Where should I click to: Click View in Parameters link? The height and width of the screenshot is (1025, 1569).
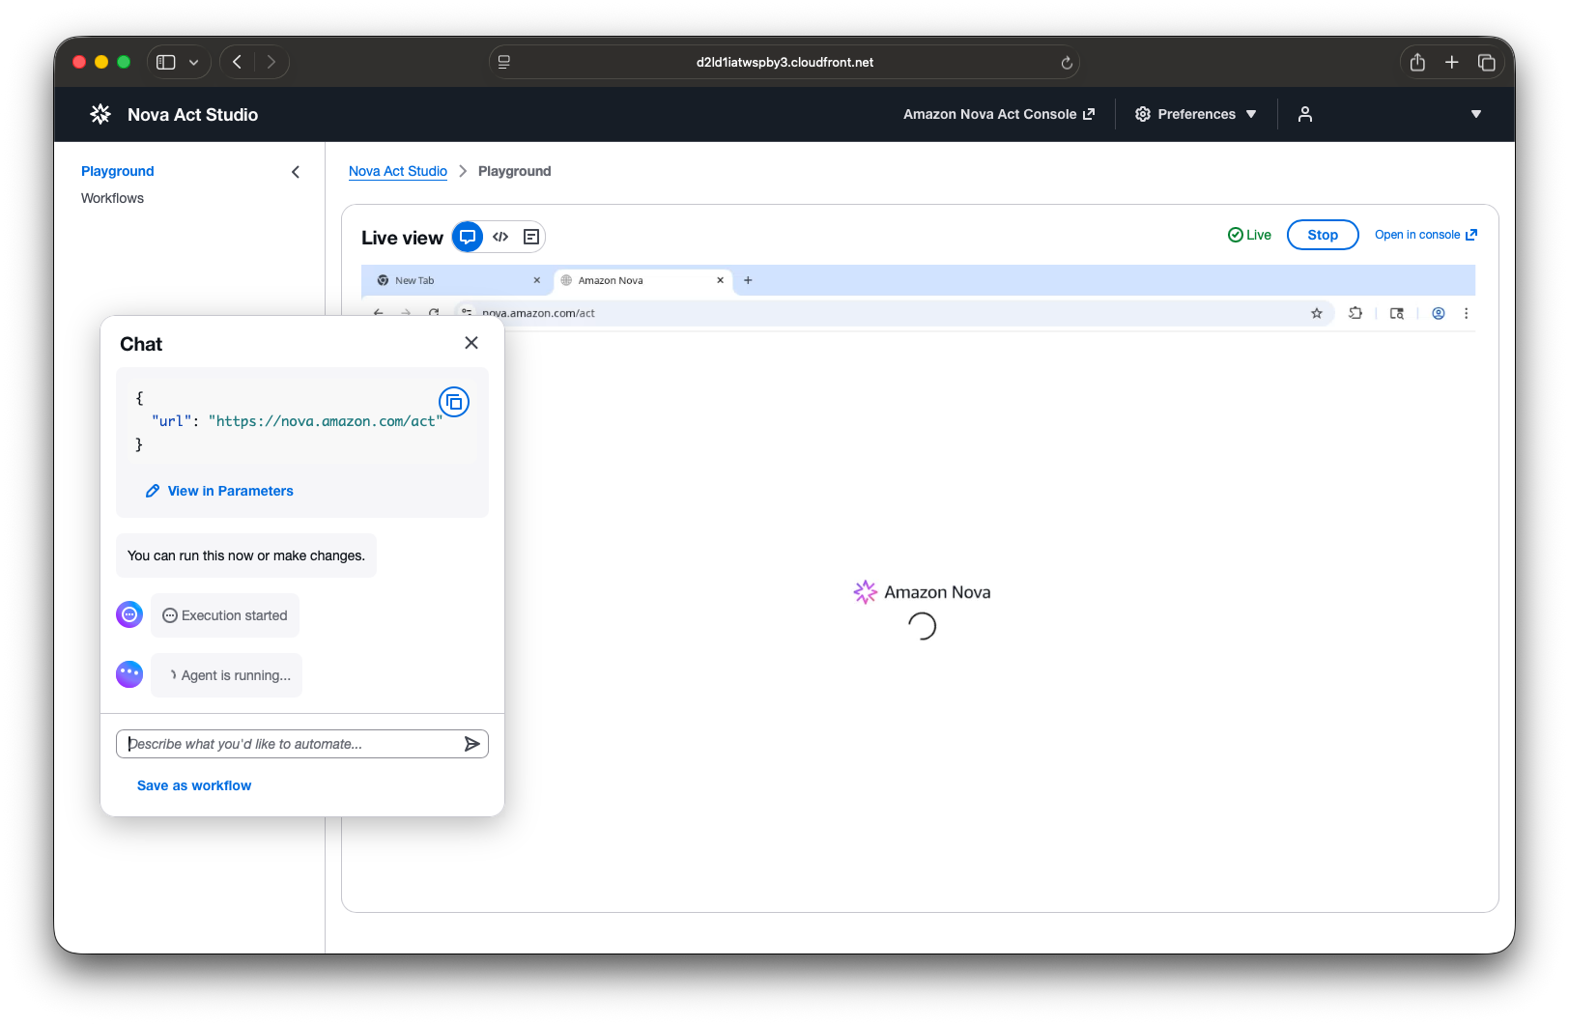(219, 491)
